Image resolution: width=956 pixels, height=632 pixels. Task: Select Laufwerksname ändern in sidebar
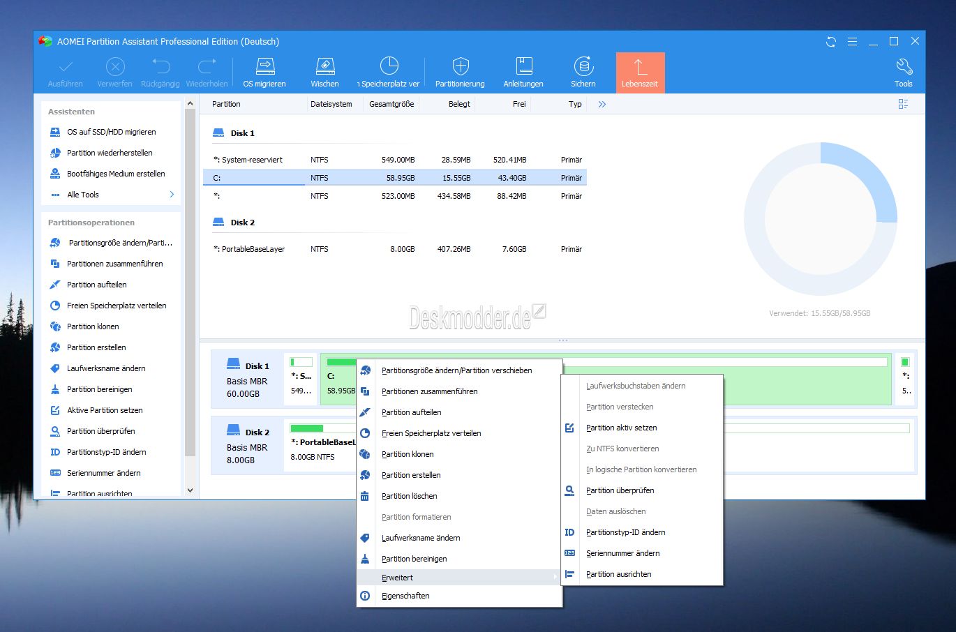[106, 368]
